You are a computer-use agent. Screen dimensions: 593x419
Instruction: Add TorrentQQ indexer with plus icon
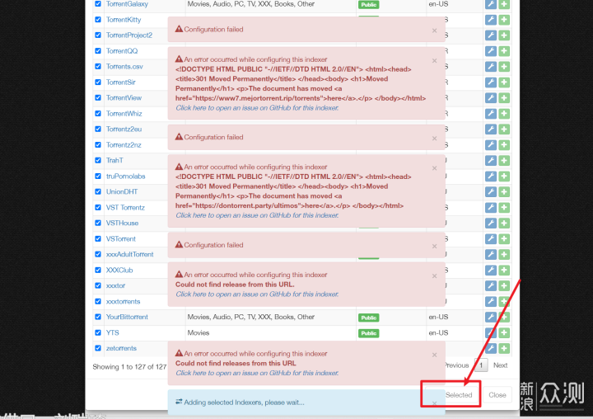[504, 51]
